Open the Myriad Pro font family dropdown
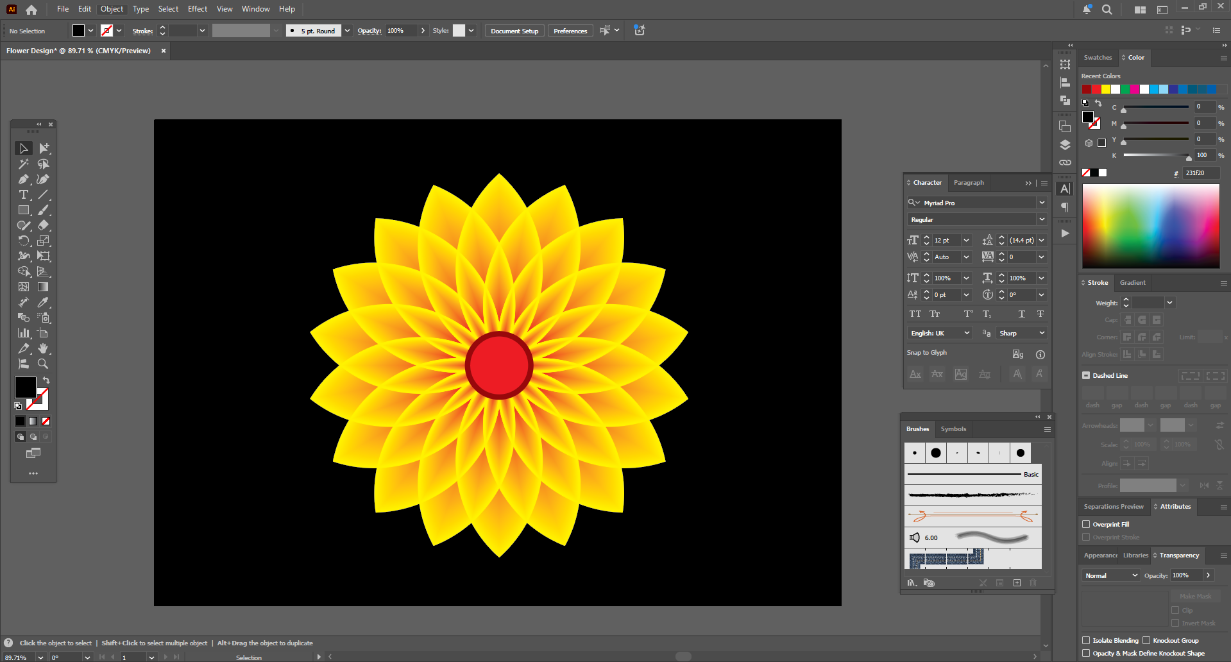The image size is (1231, 662). 1042,203
